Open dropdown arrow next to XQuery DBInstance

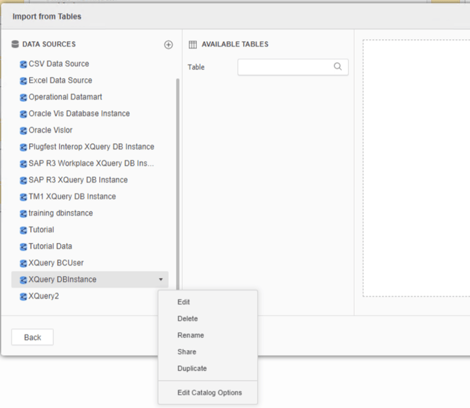[x=160, y=280]
